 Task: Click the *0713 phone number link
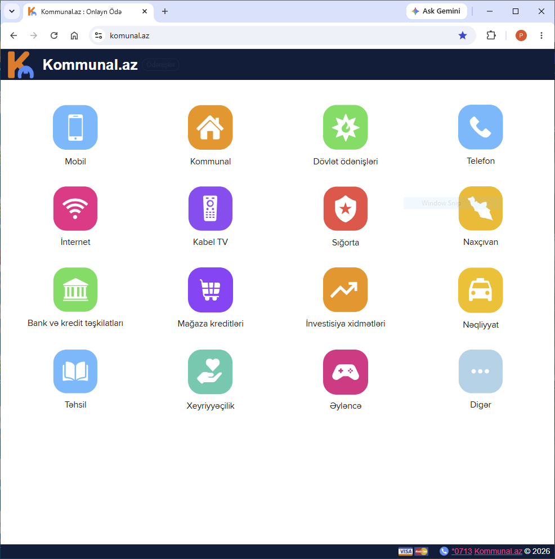462,551
